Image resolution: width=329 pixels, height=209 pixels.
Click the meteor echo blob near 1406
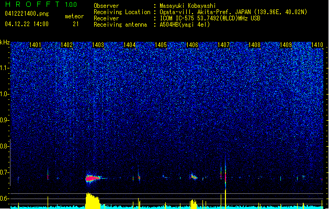194,177
